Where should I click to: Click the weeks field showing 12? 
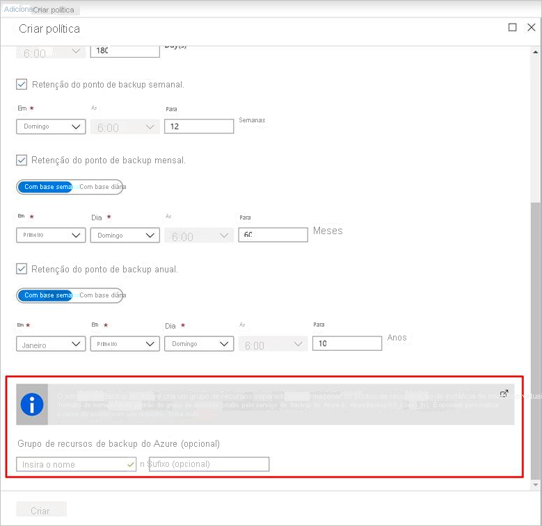pyautogui.click(x=199, y=126)
